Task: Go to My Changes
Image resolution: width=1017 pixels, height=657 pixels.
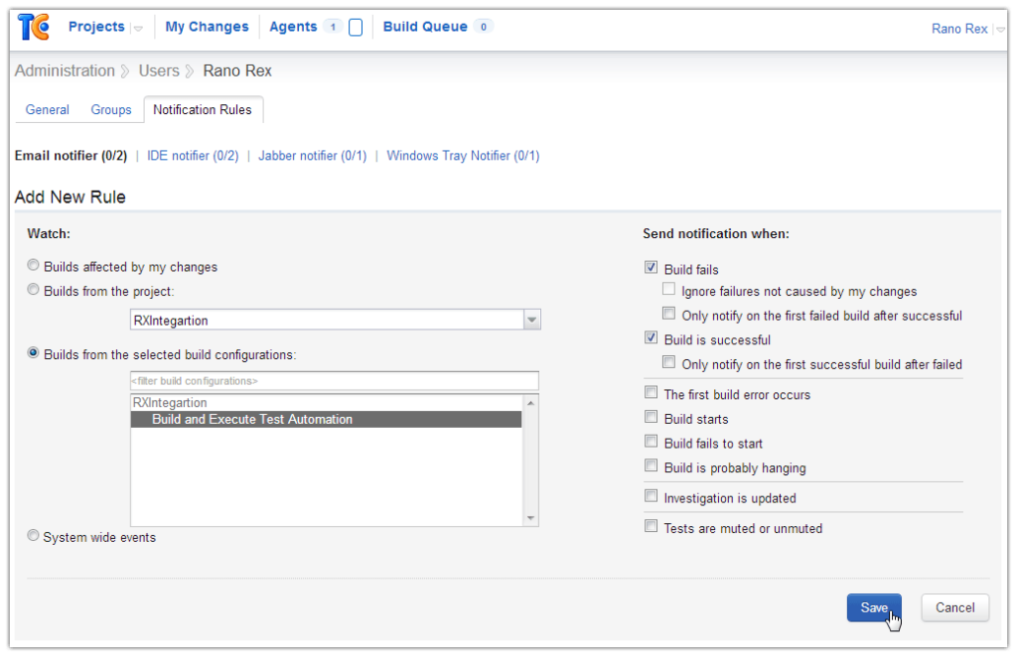Action: pyautogui.click(x=207, y=27)
